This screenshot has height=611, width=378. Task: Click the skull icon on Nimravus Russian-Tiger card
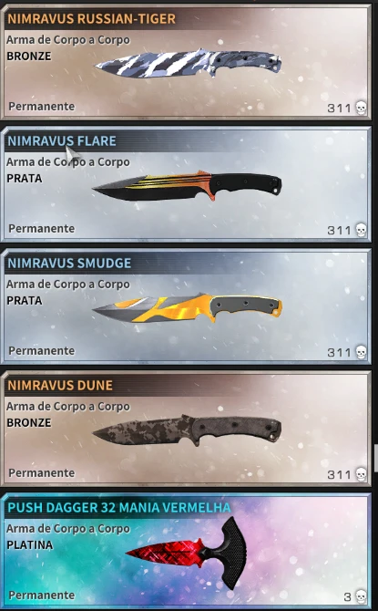click(362, 108)
